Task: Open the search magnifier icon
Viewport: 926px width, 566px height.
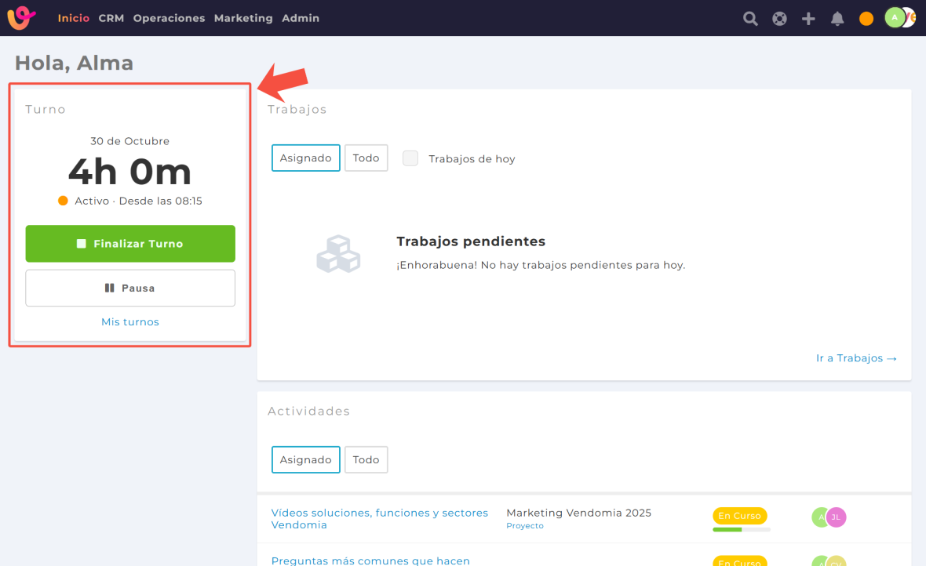Action: point(750,19)
